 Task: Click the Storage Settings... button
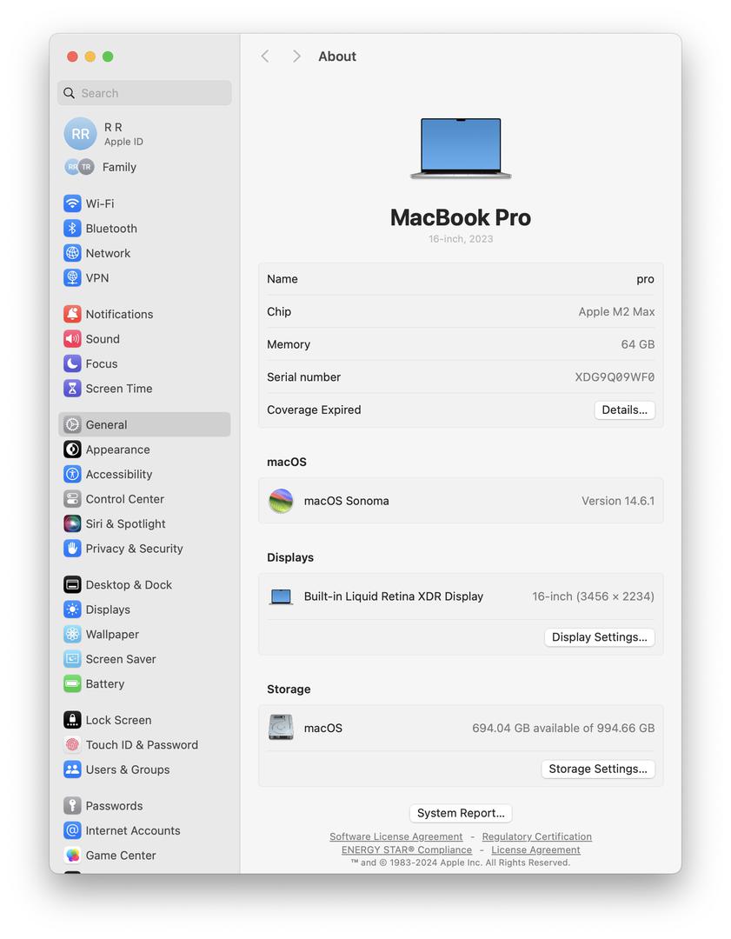[598, 769]
